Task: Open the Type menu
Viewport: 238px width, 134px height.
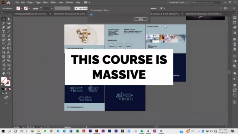Action: click(38, 3)
